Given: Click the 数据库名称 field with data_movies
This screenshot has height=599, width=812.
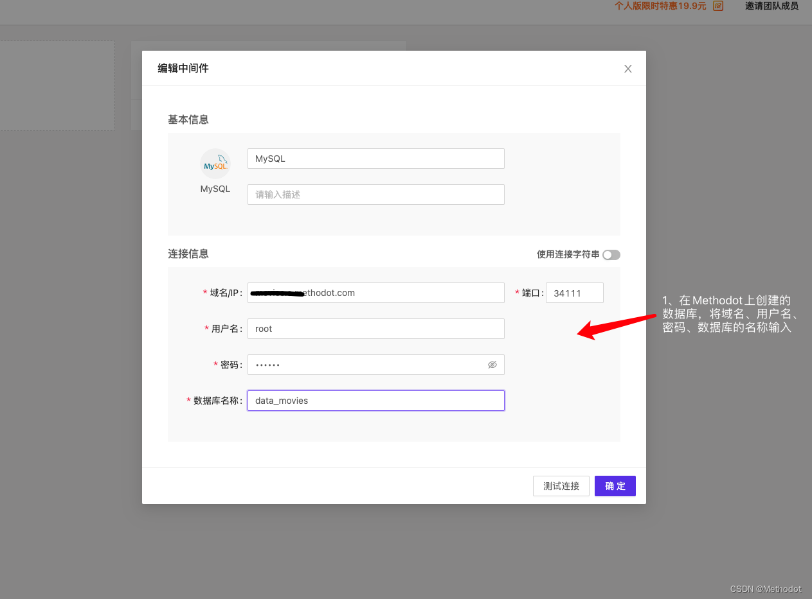Looking at the screenshot, I should [376, 401].
